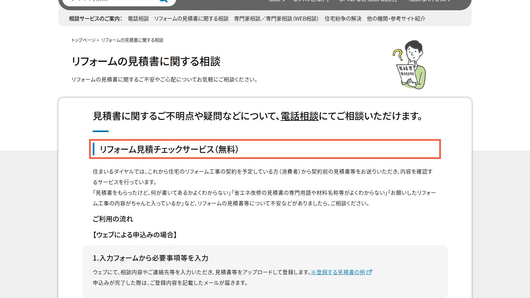The height and width of the screenshot is (298, 530).
Task: Click the 相談サービスのご案内: label
Action: pyautogui.click(x=95, y=19)
